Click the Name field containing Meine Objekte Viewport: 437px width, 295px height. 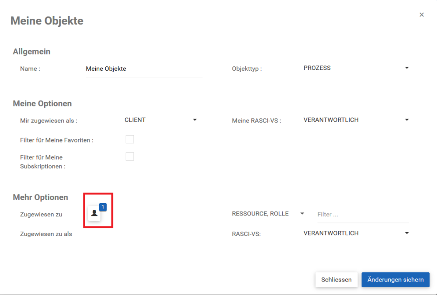[x=144, y=69]
